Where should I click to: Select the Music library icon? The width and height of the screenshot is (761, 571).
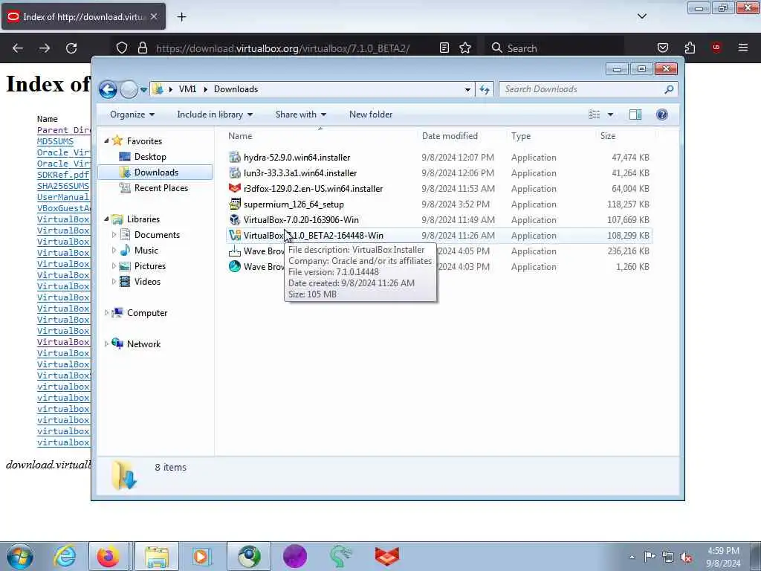125,251
